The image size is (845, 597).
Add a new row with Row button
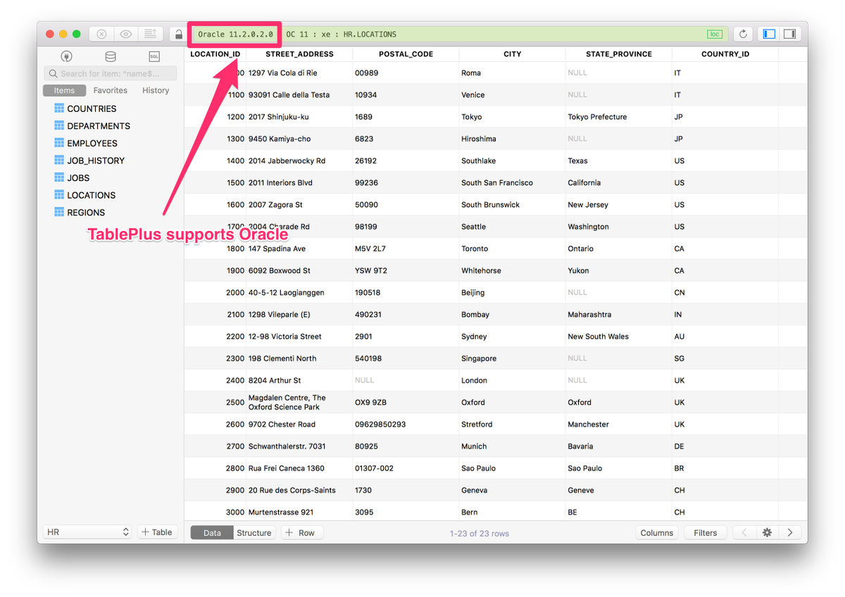coord(301,532)
